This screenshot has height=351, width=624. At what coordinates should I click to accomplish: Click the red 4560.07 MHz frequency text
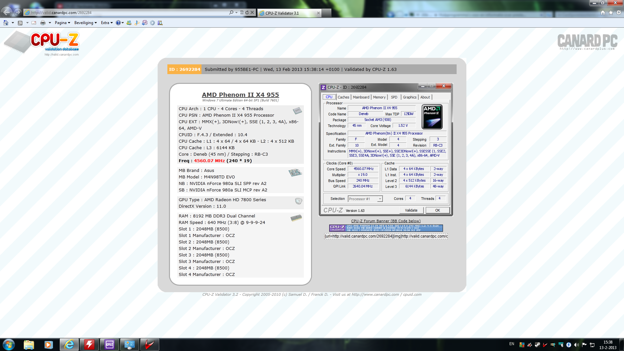tap(209, 161)
